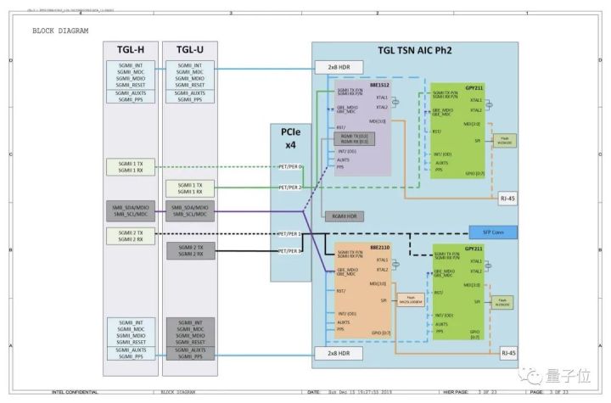Click the upper RJ-45 connector box
611x403 pixels.
pyautogui.click(x=507, y=199)
